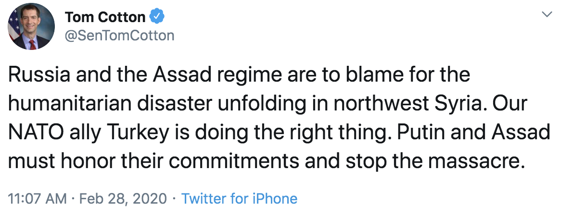Click the Tom Cotton display name

click(105, 17)
